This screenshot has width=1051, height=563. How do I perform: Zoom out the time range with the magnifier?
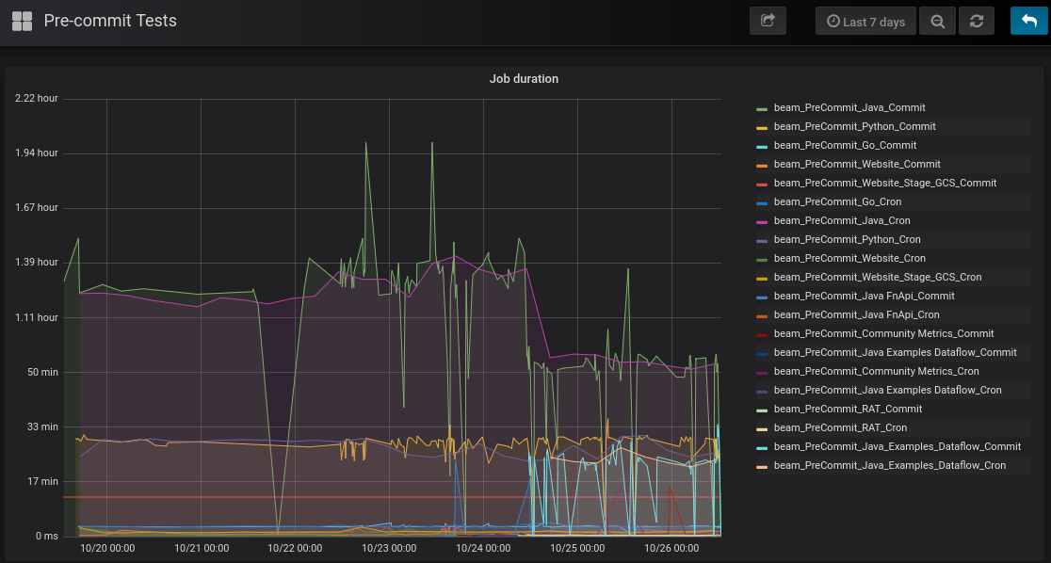click(937, 21)
